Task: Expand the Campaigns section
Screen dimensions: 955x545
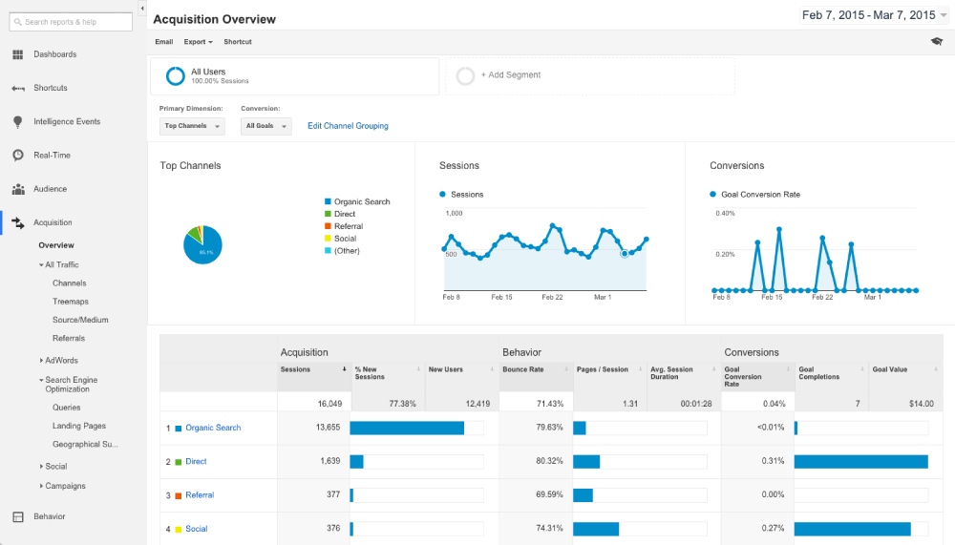Action: 41,486
